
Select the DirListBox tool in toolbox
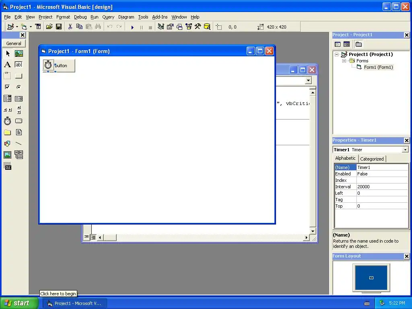(x=8, y=132)
